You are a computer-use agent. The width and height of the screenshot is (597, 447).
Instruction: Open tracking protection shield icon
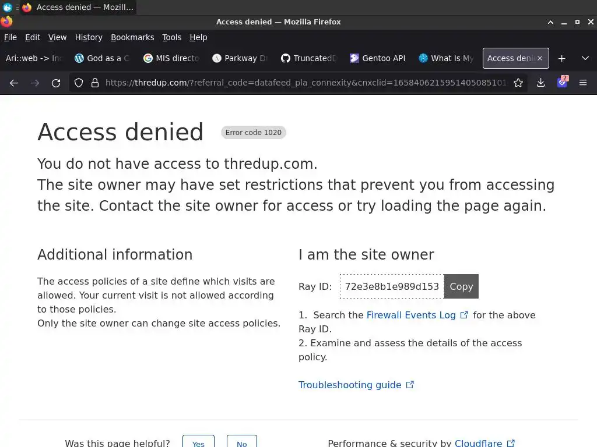pos(79,83)
